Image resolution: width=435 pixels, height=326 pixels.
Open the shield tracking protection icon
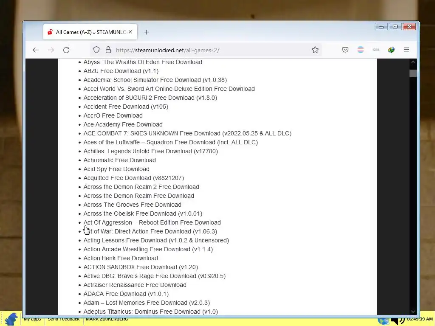[96, 50]
